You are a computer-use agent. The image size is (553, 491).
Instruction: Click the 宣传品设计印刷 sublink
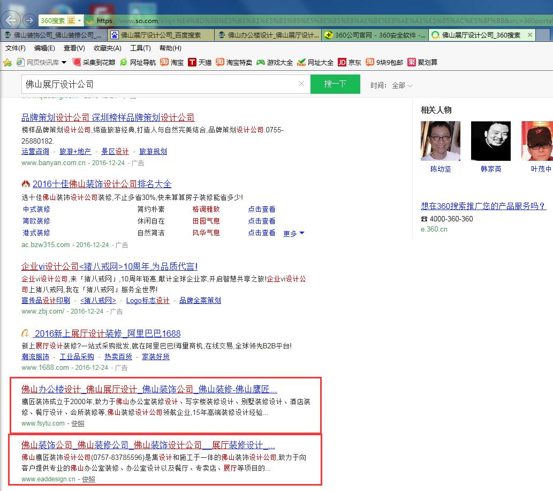tap(46, 301)
